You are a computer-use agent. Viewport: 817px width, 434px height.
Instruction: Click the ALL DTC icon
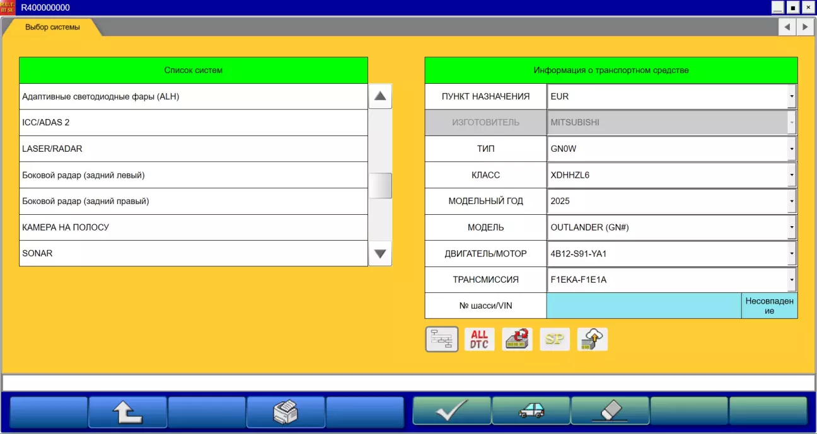(479, 340)
